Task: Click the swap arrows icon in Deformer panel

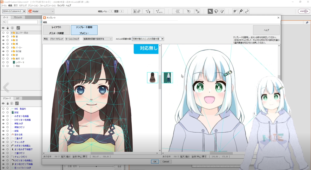Action: click(17, 103)
